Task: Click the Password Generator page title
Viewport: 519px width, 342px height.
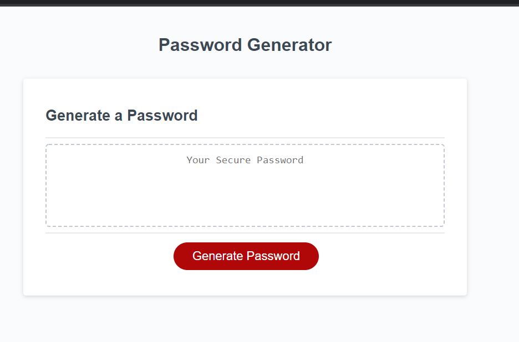Action: [x=245, y=45]
